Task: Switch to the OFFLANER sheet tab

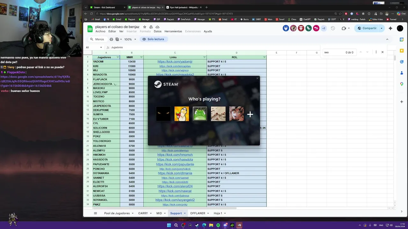Action: coord(198,213)
